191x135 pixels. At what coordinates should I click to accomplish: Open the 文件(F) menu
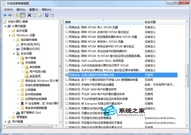point(8,10)
